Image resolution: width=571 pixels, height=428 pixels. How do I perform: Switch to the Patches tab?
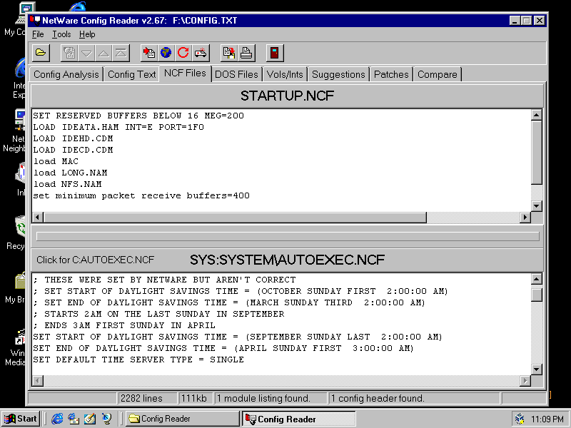[x=391, y=74]
